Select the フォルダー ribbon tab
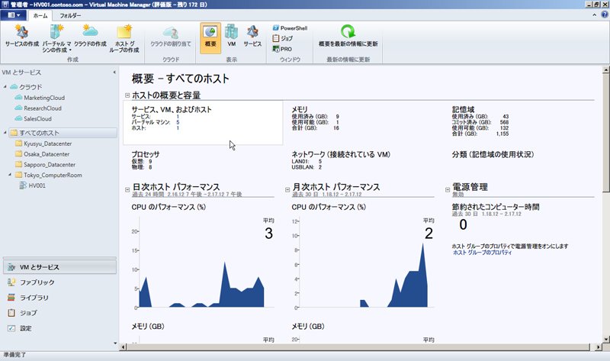The width and height of the screenshot is (610, 361). 70,15
